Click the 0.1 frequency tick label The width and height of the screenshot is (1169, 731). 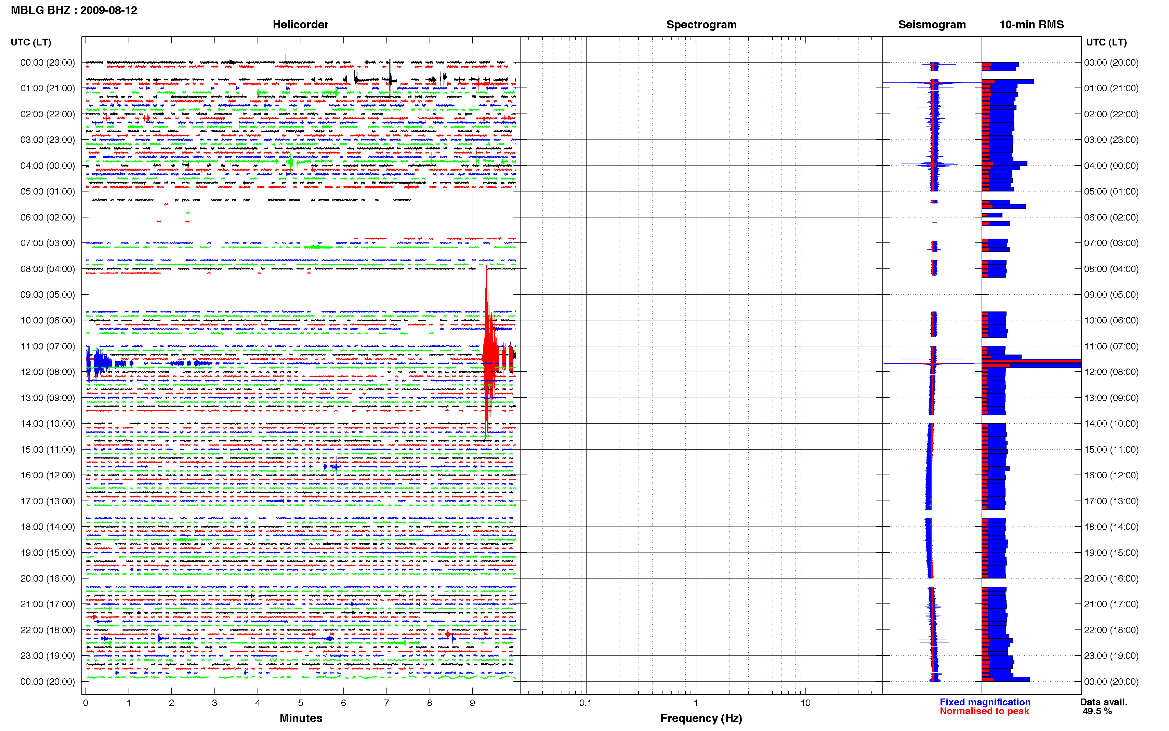pos(585,703)
